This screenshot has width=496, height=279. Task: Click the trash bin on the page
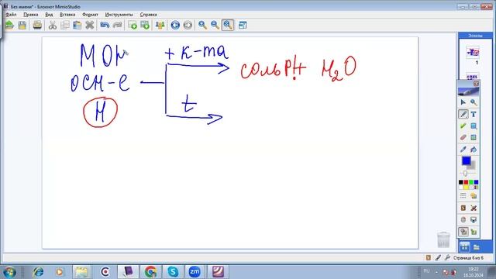[443, 239]
